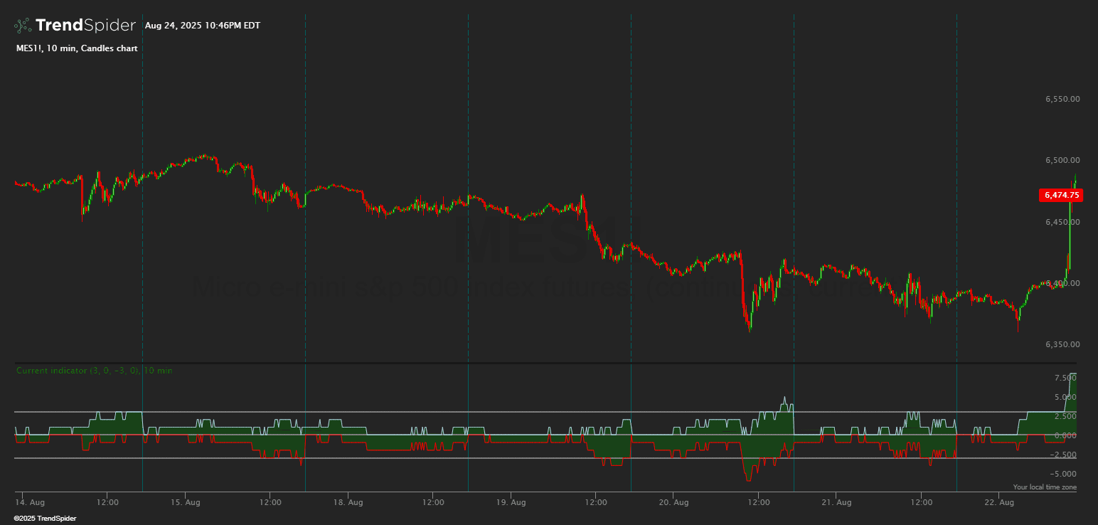Click the Your local time zone note
1098x525 pixels.
[x=1045, y=487]
